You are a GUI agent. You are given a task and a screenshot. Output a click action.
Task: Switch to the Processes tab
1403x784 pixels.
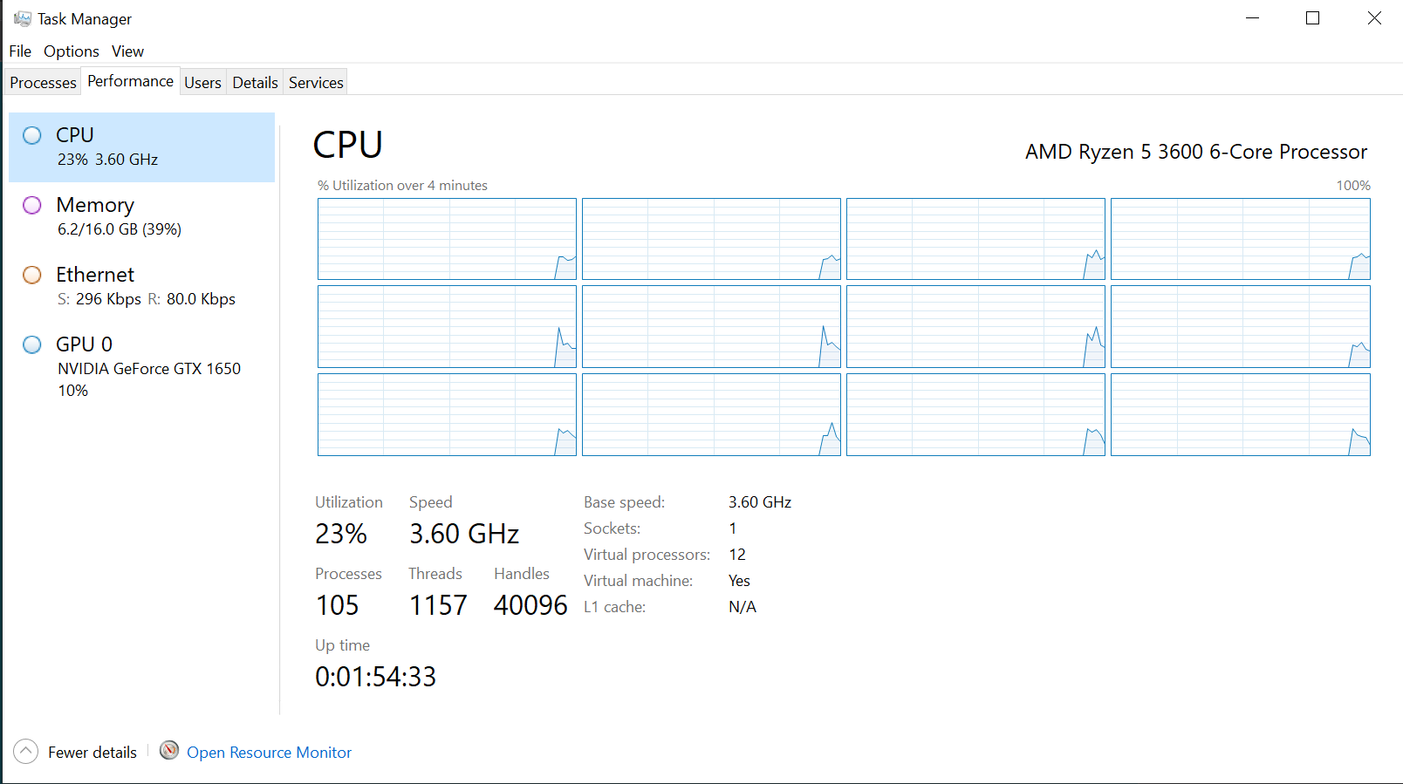(x=43, y=83)
